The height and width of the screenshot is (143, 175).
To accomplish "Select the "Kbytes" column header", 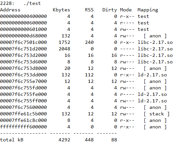I will (61, 10).
